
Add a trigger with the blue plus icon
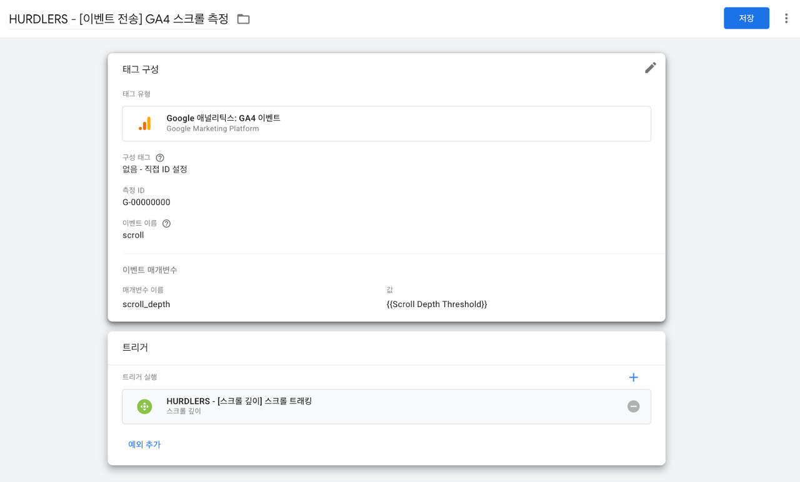[633, 377]
